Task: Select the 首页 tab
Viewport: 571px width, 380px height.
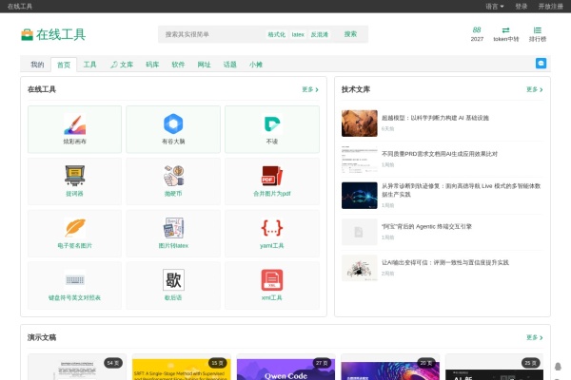Action: tap(64, 65)
